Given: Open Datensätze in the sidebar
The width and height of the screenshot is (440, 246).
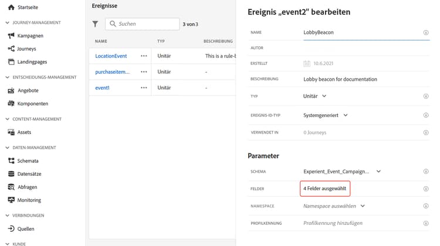Looking at the screenshot, I should 29,174.
